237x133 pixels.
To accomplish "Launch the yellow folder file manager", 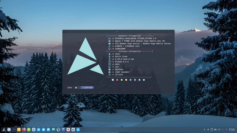I will [x=19, y=130].
